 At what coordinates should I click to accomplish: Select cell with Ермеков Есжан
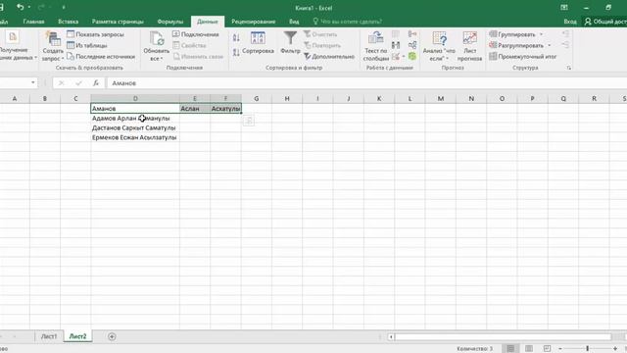coord(135,137)
